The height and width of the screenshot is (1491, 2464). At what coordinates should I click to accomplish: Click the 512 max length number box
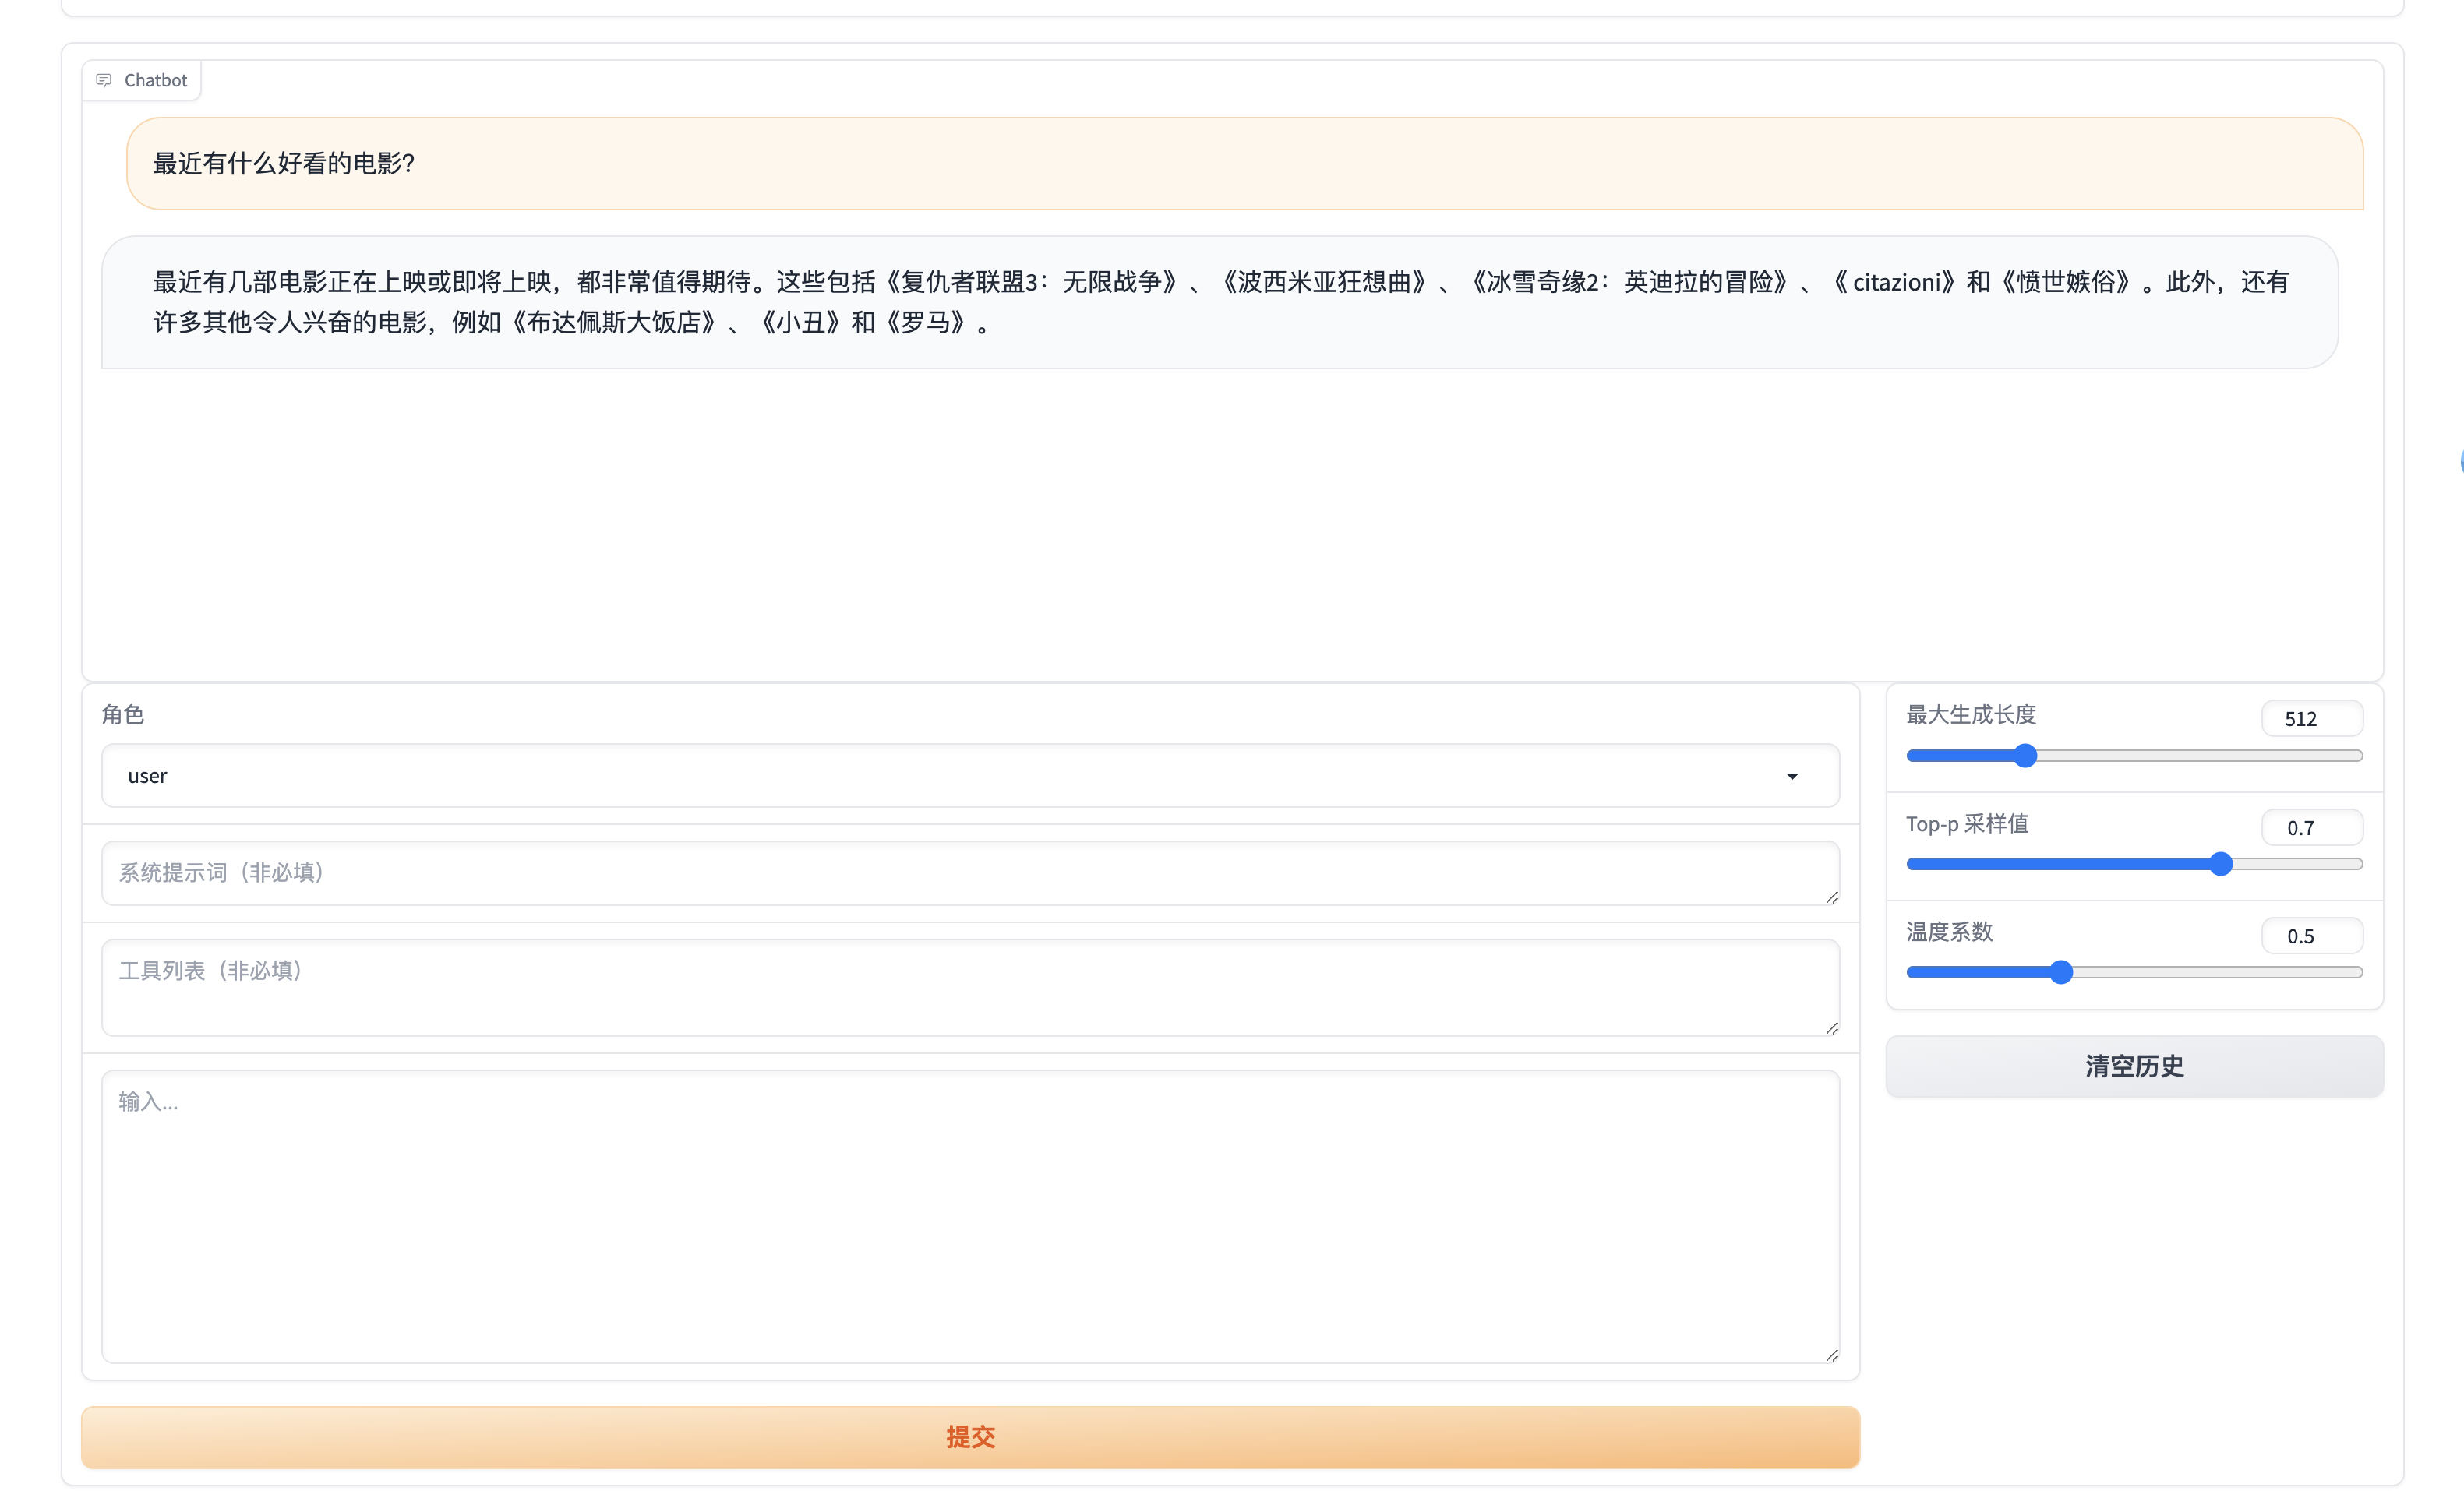click(x=2312, y=719)
